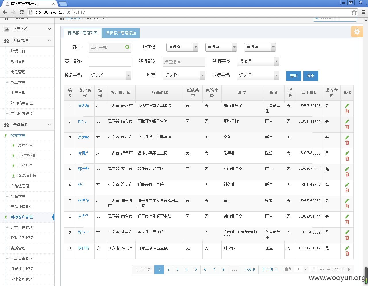Select the 营销管理信息平台 browser tab
This screenshot has height=286, width=368.
[x=30, y=4]
